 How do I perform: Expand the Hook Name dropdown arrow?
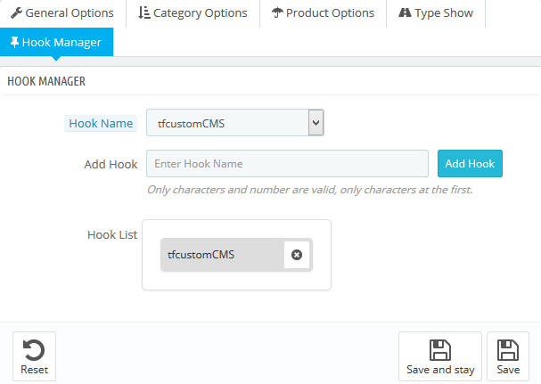(x=316, y=123)
